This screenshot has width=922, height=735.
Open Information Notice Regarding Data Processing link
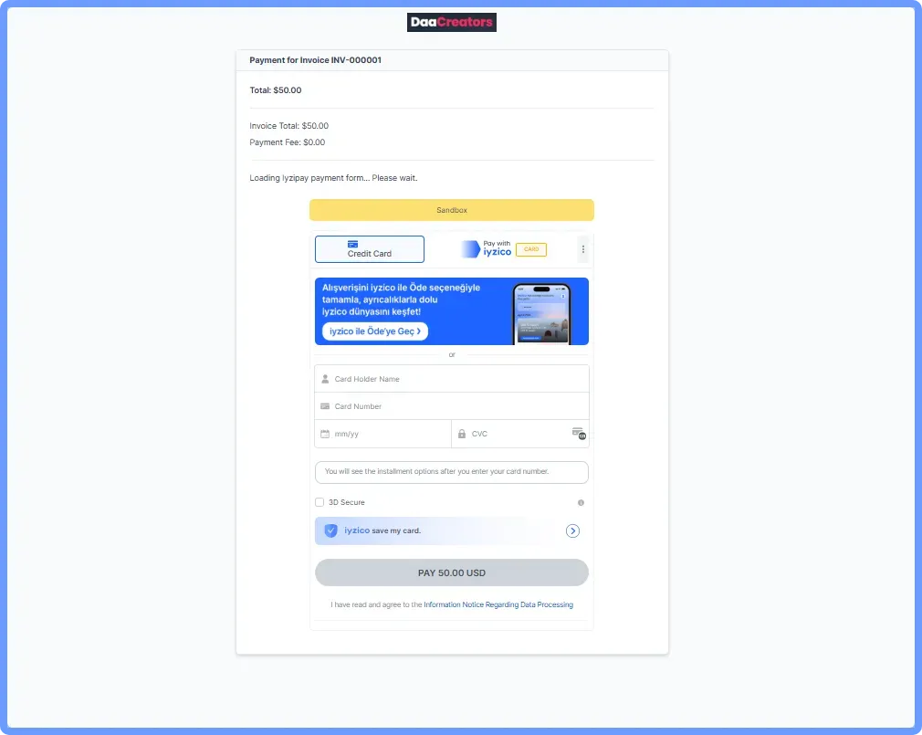click(x=498, y=604)
